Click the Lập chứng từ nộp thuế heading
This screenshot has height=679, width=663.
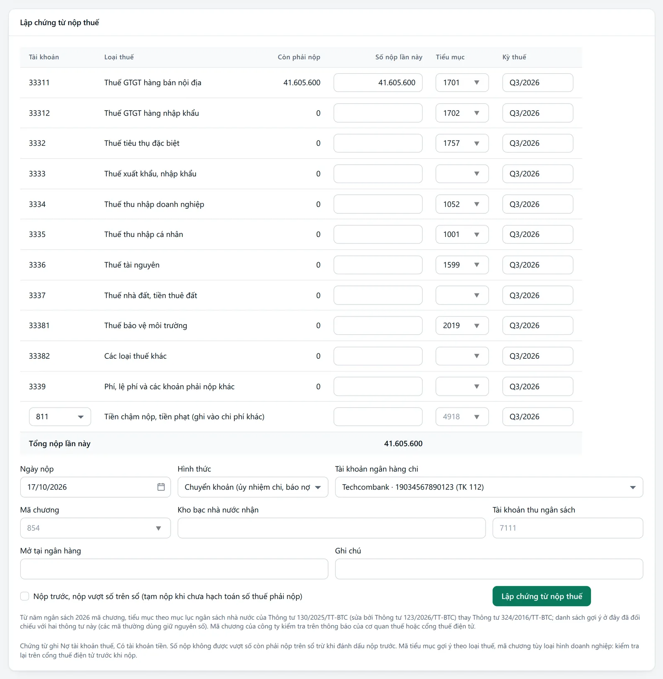click(60, 22)
